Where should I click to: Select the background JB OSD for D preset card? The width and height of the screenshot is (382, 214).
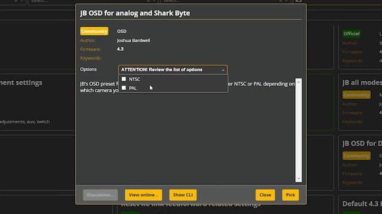pyautogui.click(x=360, y=163)
